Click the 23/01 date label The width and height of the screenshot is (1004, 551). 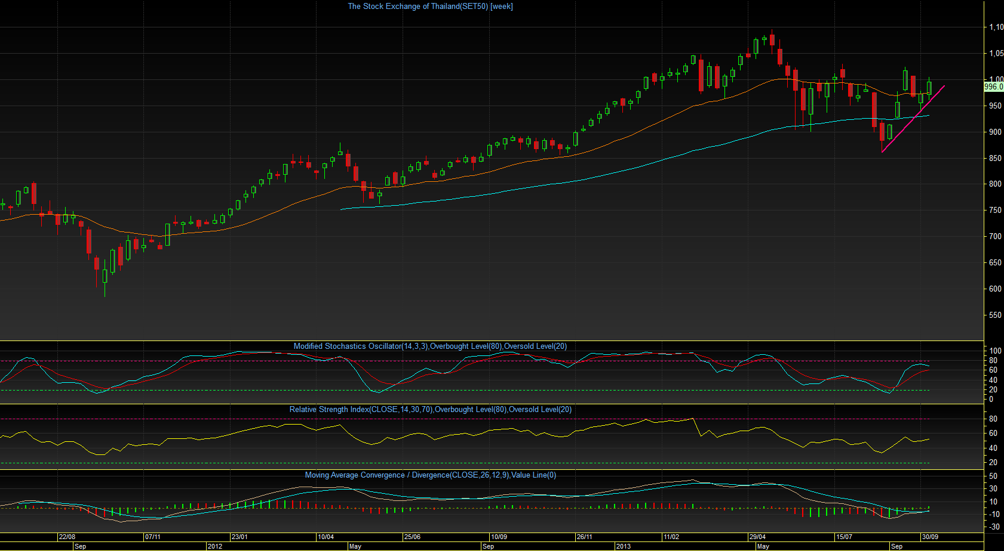tap(240, 537)
